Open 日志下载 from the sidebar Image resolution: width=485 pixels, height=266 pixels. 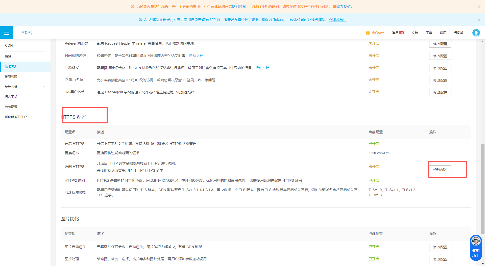click(11, 97)
